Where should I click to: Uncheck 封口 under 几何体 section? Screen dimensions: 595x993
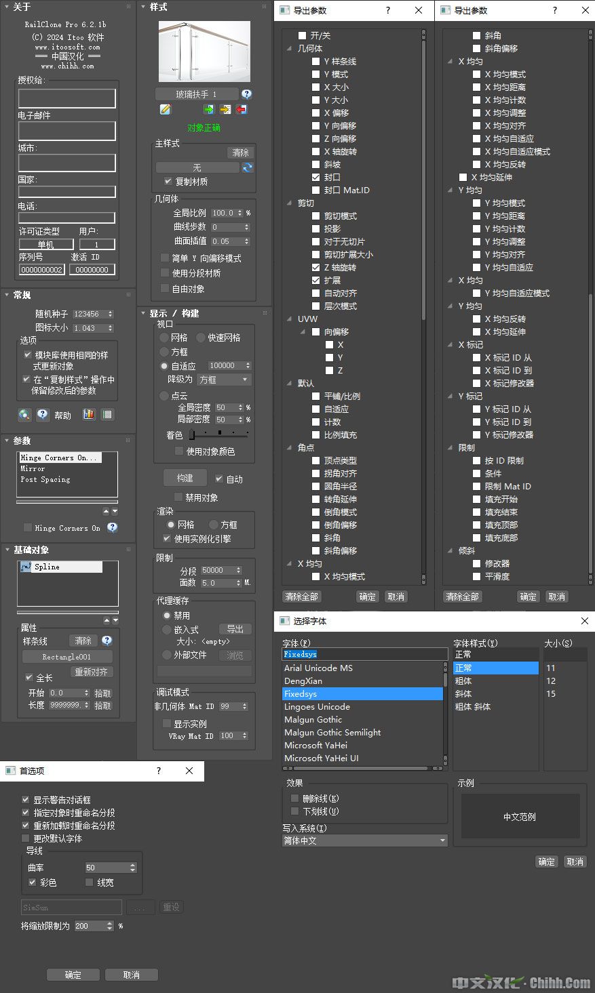pyautogui.click(x=315, y=177)
